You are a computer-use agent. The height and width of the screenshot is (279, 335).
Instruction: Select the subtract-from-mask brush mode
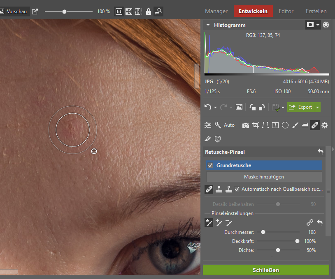coord(228,223)
